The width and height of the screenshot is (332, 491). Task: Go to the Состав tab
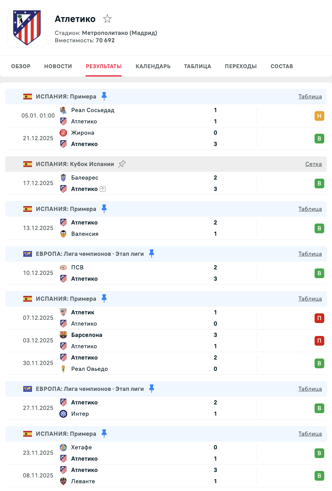(x=282, y=66)
